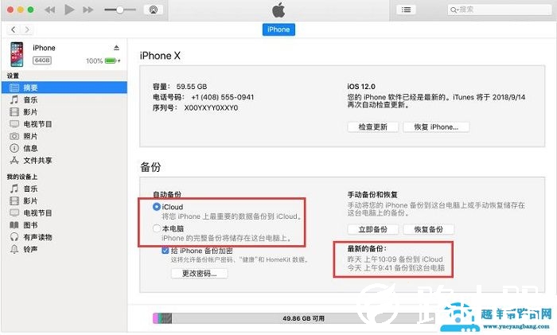Open the AirPlay output icon
The image size is (557, 335).
click(x=154, y=10)
